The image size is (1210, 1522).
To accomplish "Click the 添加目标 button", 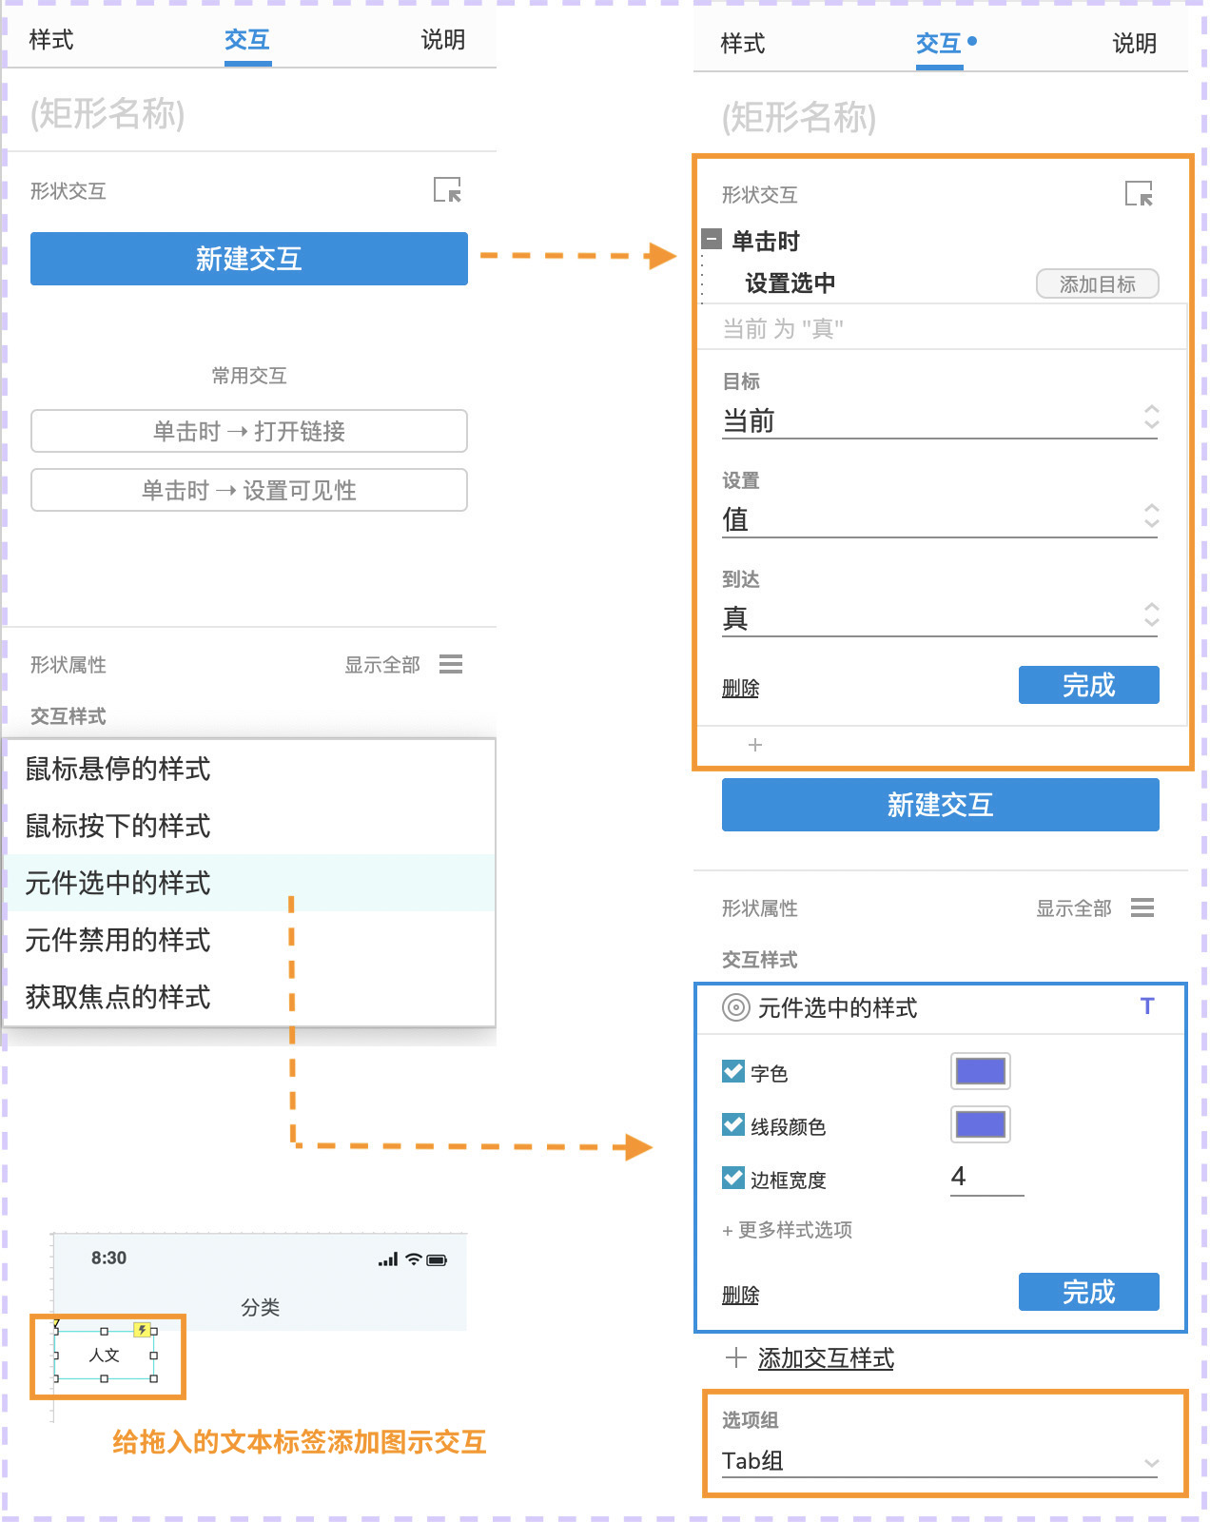I will [x=1098, y=284].
